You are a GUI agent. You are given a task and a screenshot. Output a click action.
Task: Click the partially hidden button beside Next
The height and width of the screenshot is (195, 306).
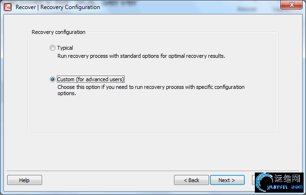(x=253, y=180)
